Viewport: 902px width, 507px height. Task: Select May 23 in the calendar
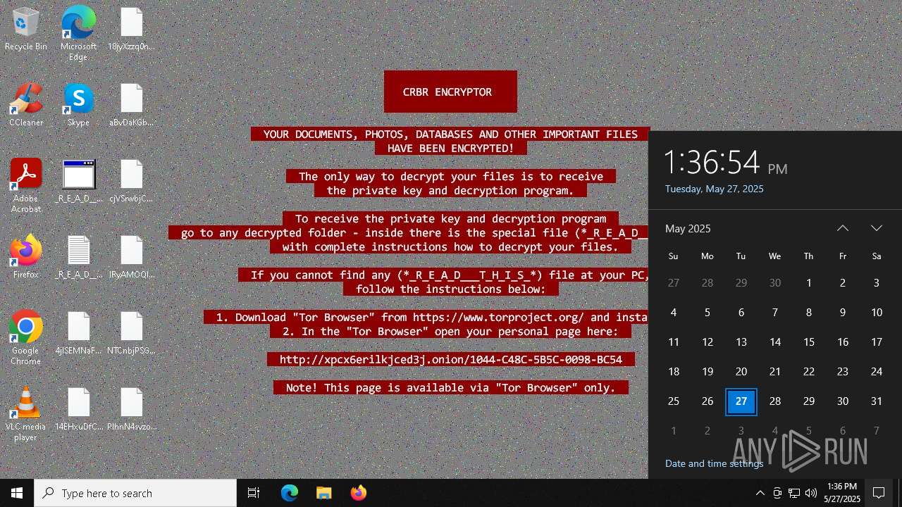[843, 372]
